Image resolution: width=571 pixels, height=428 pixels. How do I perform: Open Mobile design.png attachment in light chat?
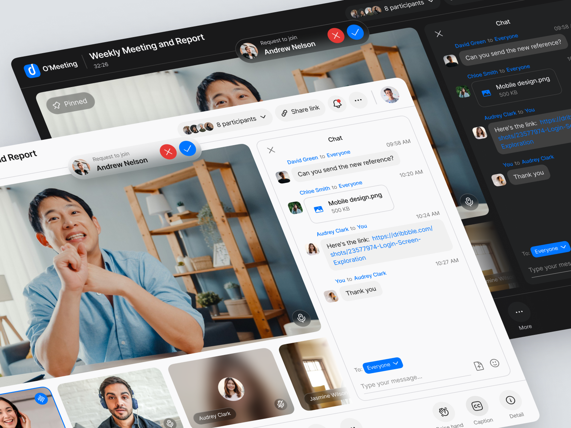point(349,204)
